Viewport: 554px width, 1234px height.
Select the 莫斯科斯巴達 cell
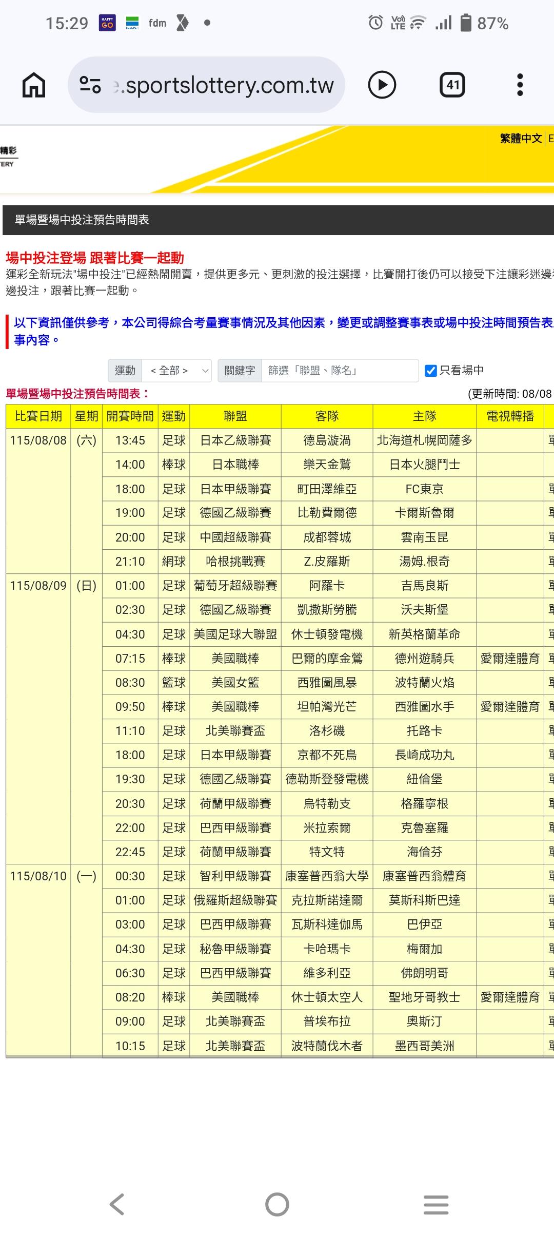click(425, 900)
